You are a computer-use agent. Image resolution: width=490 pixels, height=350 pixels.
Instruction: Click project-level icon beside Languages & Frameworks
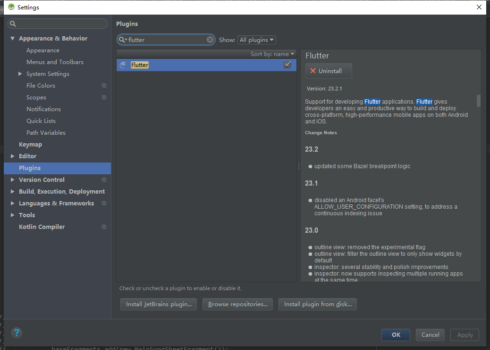tap(104, 203)
